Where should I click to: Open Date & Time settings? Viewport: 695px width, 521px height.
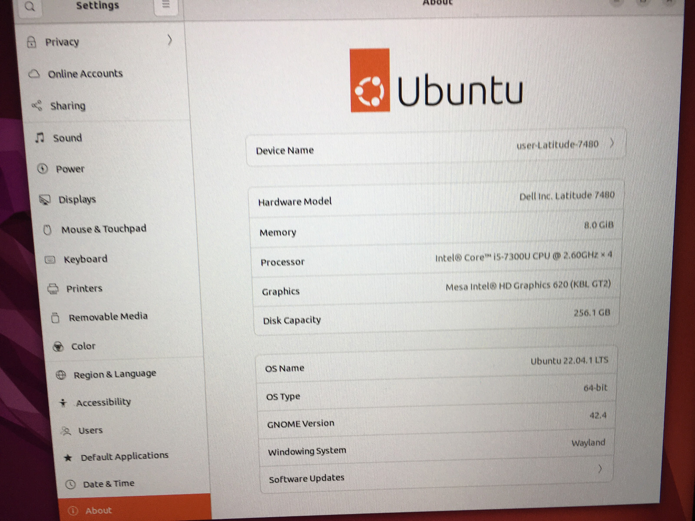134,483
